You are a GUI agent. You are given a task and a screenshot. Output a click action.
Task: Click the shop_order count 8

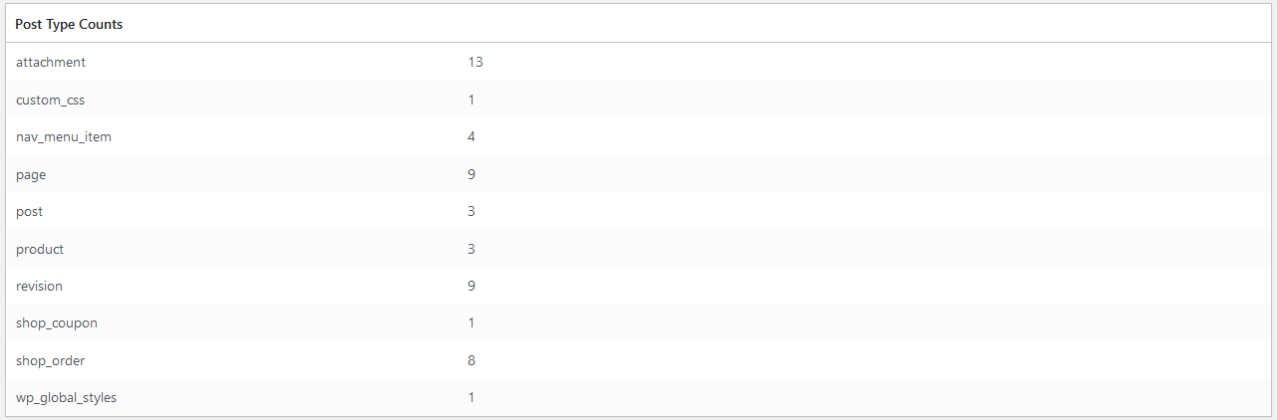click(472, 360)
